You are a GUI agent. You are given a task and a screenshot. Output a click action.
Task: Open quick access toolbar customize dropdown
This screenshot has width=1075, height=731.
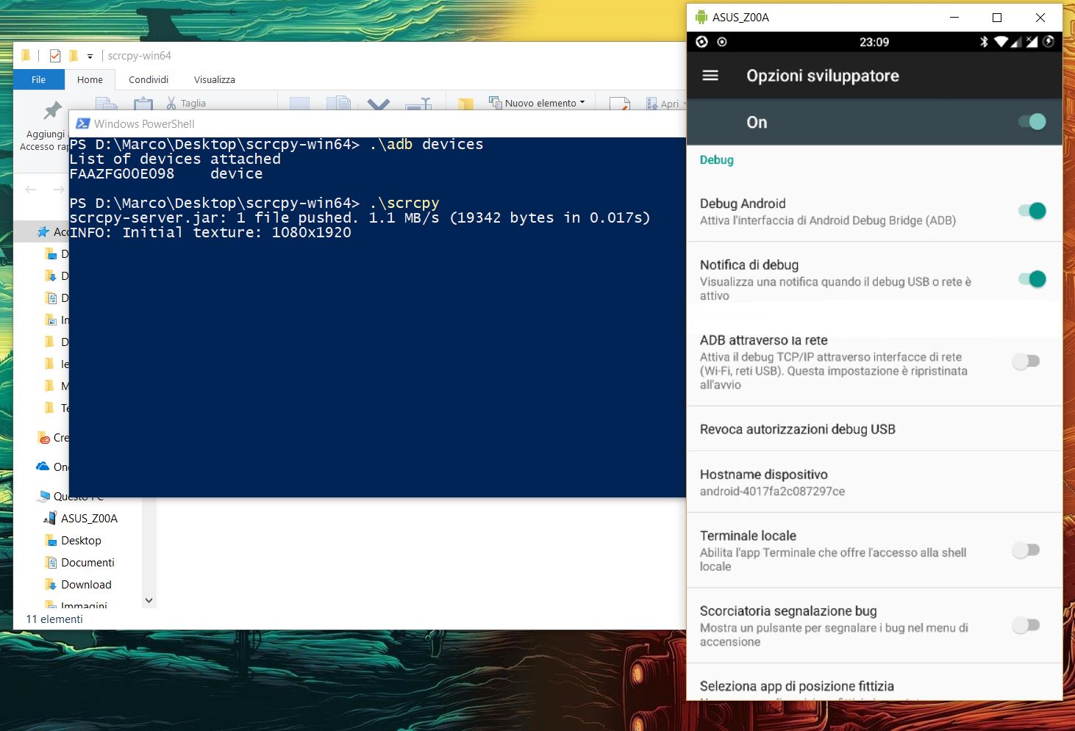coord(90,56)
